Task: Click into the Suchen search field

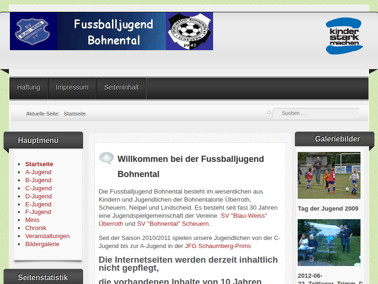Action: pos(317,113)
